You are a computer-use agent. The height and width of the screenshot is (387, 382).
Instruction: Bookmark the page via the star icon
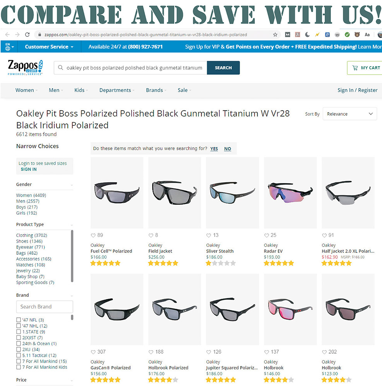275,34
